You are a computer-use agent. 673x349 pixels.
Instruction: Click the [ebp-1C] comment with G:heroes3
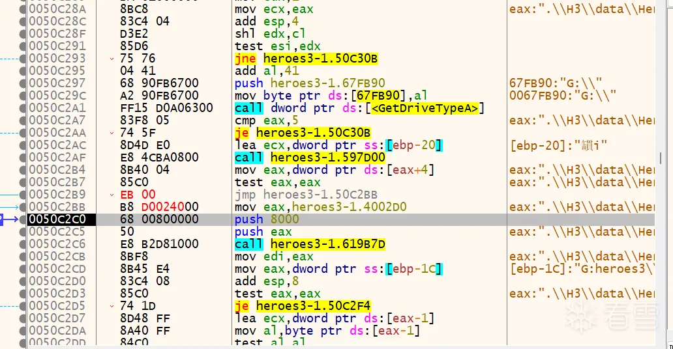click(582, 269)
